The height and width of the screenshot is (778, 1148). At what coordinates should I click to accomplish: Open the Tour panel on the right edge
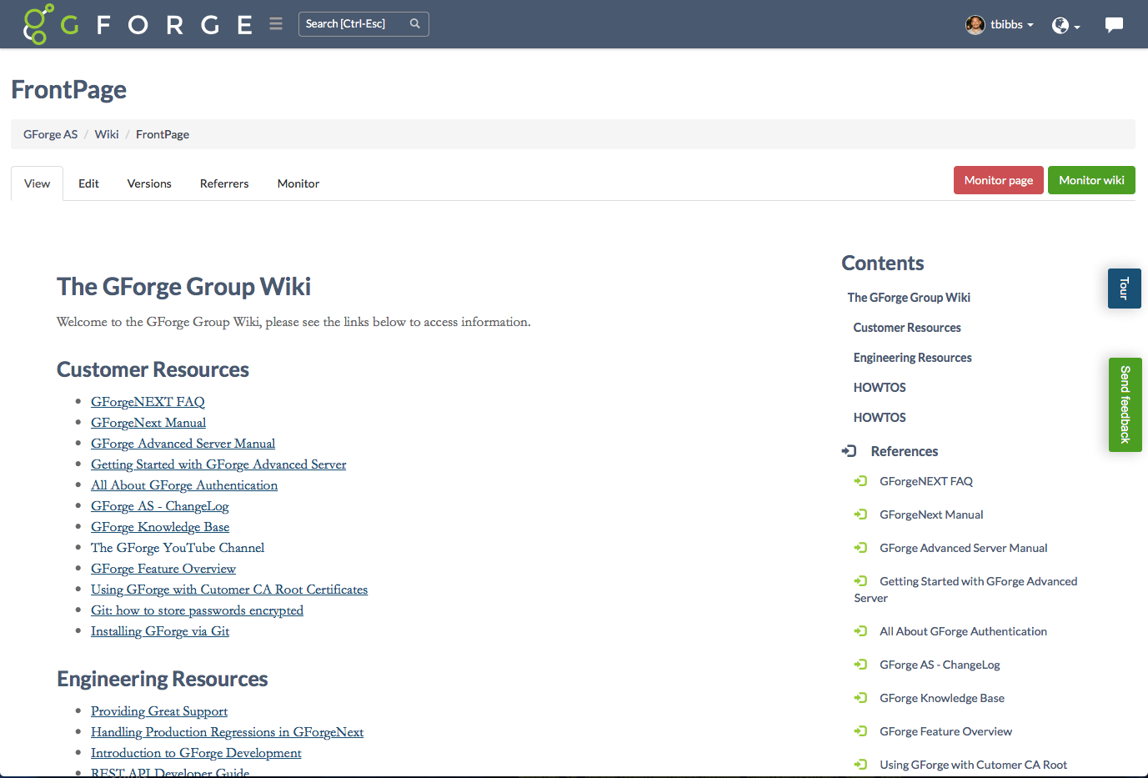[x=1124, y=288]
